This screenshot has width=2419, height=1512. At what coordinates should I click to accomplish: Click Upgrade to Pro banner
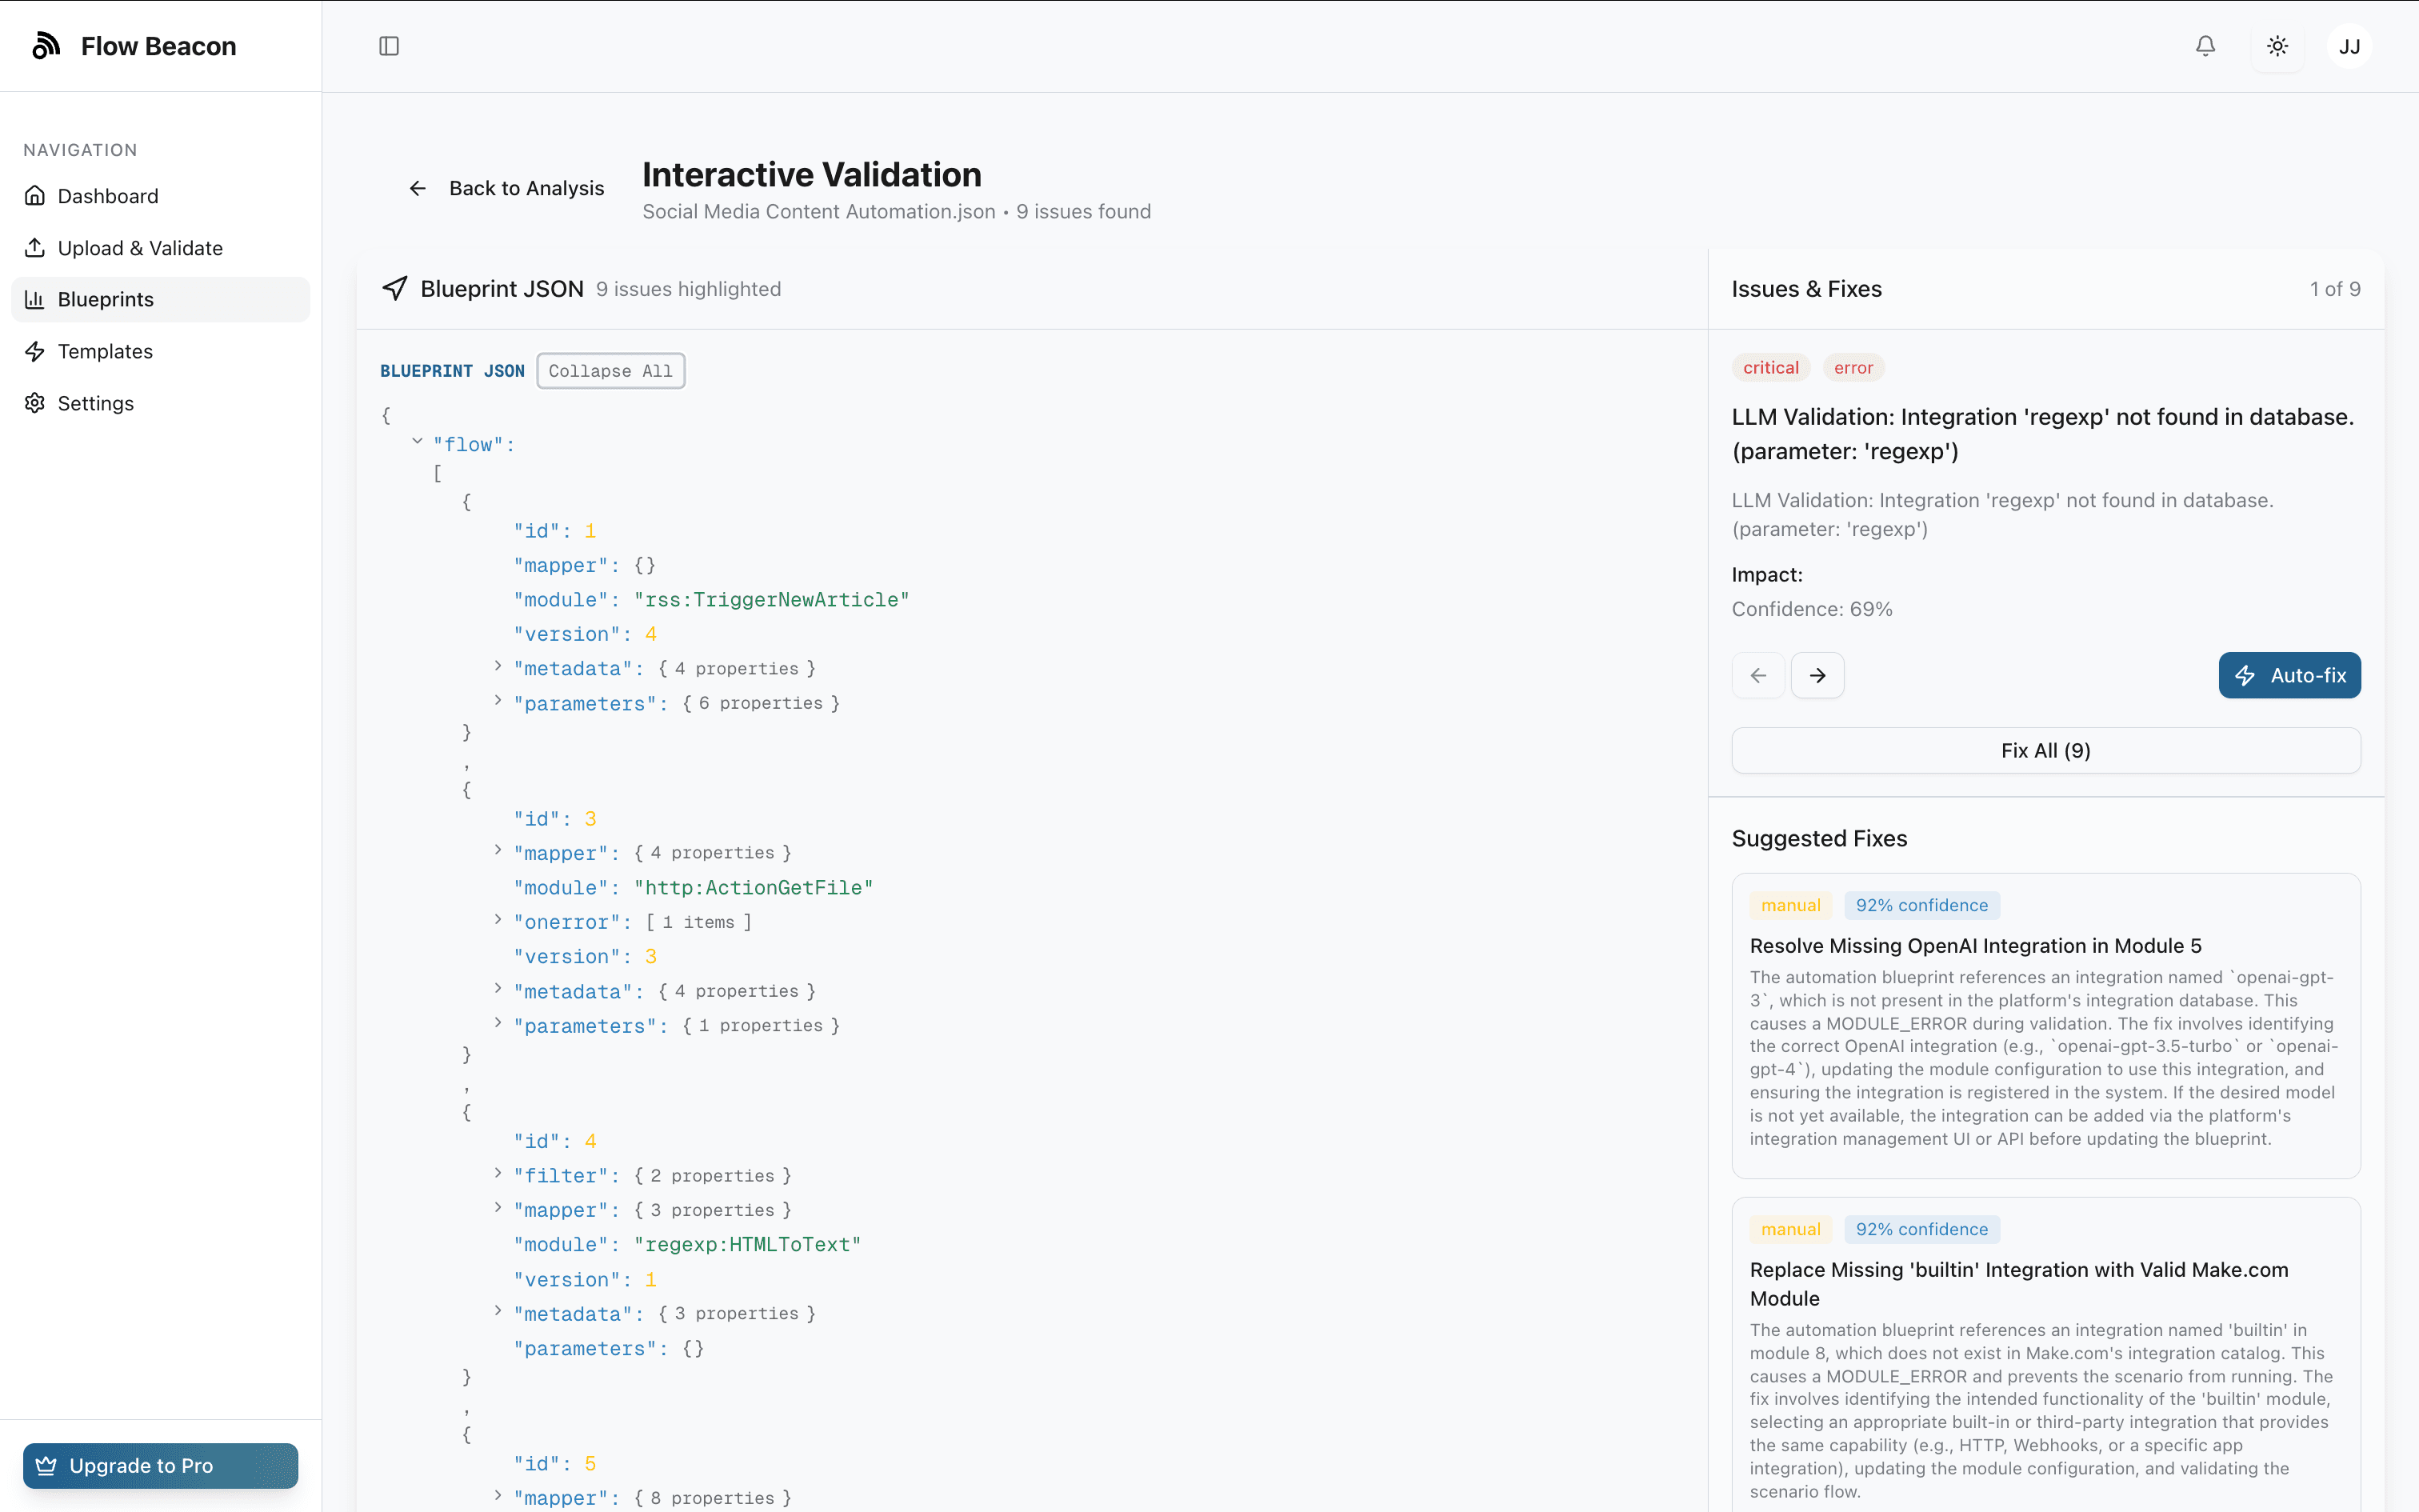160,1465
